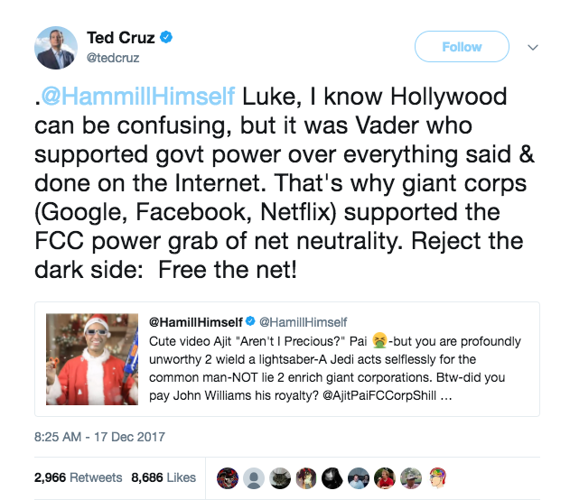The height and width of the screenshot is (500, 570).
Task: Click the verified badge beside Ted Cruz
Action: coord(168,38)
